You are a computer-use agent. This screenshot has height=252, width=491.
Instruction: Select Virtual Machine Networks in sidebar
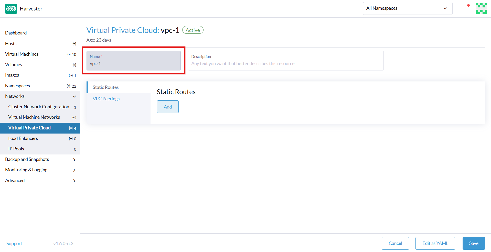tap(34, 117)
